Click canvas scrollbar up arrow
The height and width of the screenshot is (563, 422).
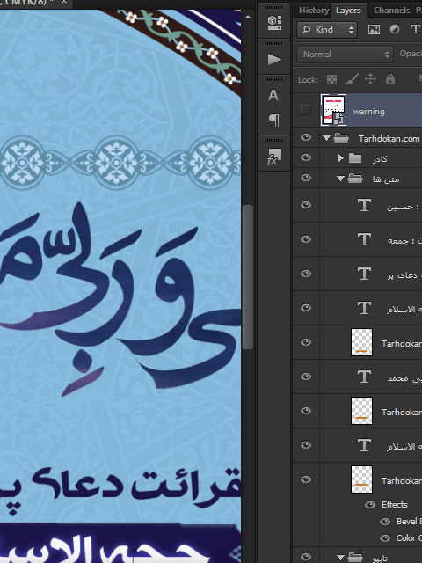248,17
